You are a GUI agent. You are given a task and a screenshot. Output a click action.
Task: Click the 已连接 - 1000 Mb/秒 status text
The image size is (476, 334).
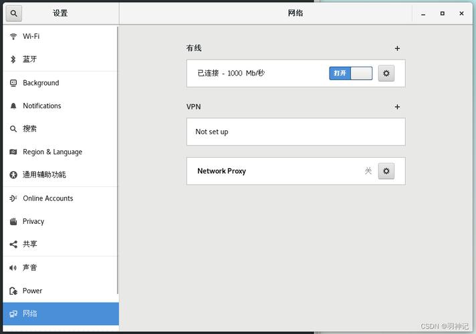pos(231,73)
